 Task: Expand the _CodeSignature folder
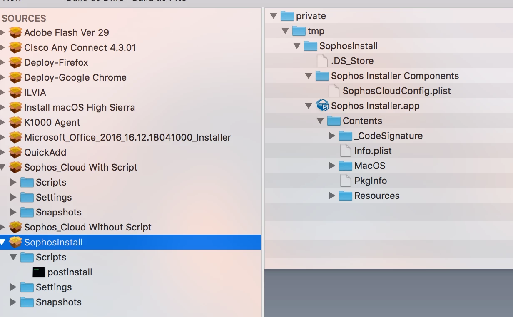332,136
